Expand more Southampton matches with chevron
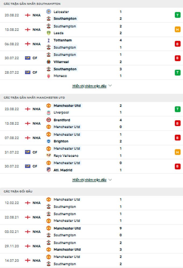 [x=110, y=86]
